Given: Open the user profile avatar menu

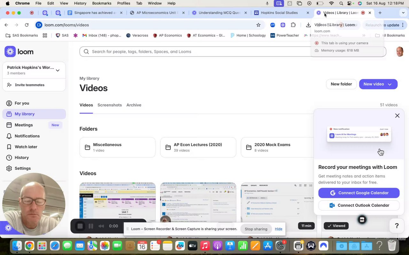Looking at the screenshot, I should [400, 52].
